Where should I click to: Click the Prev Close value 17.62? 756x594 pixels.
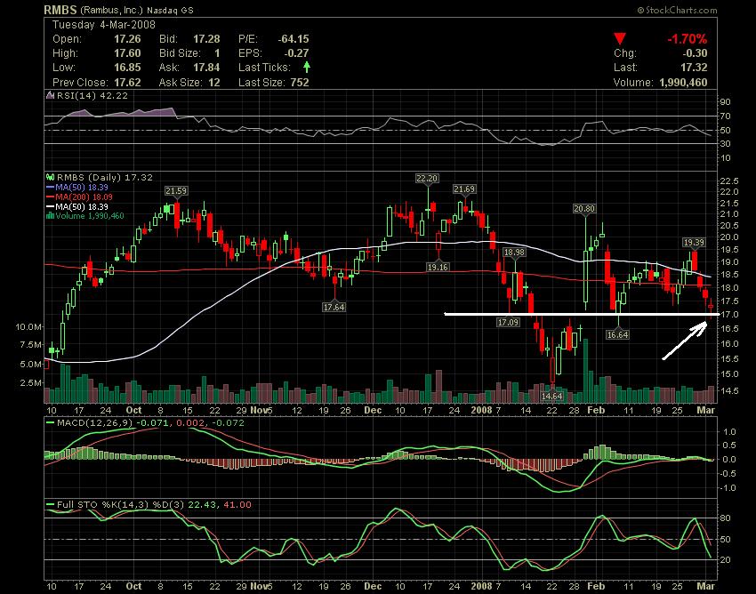(127, 83)
